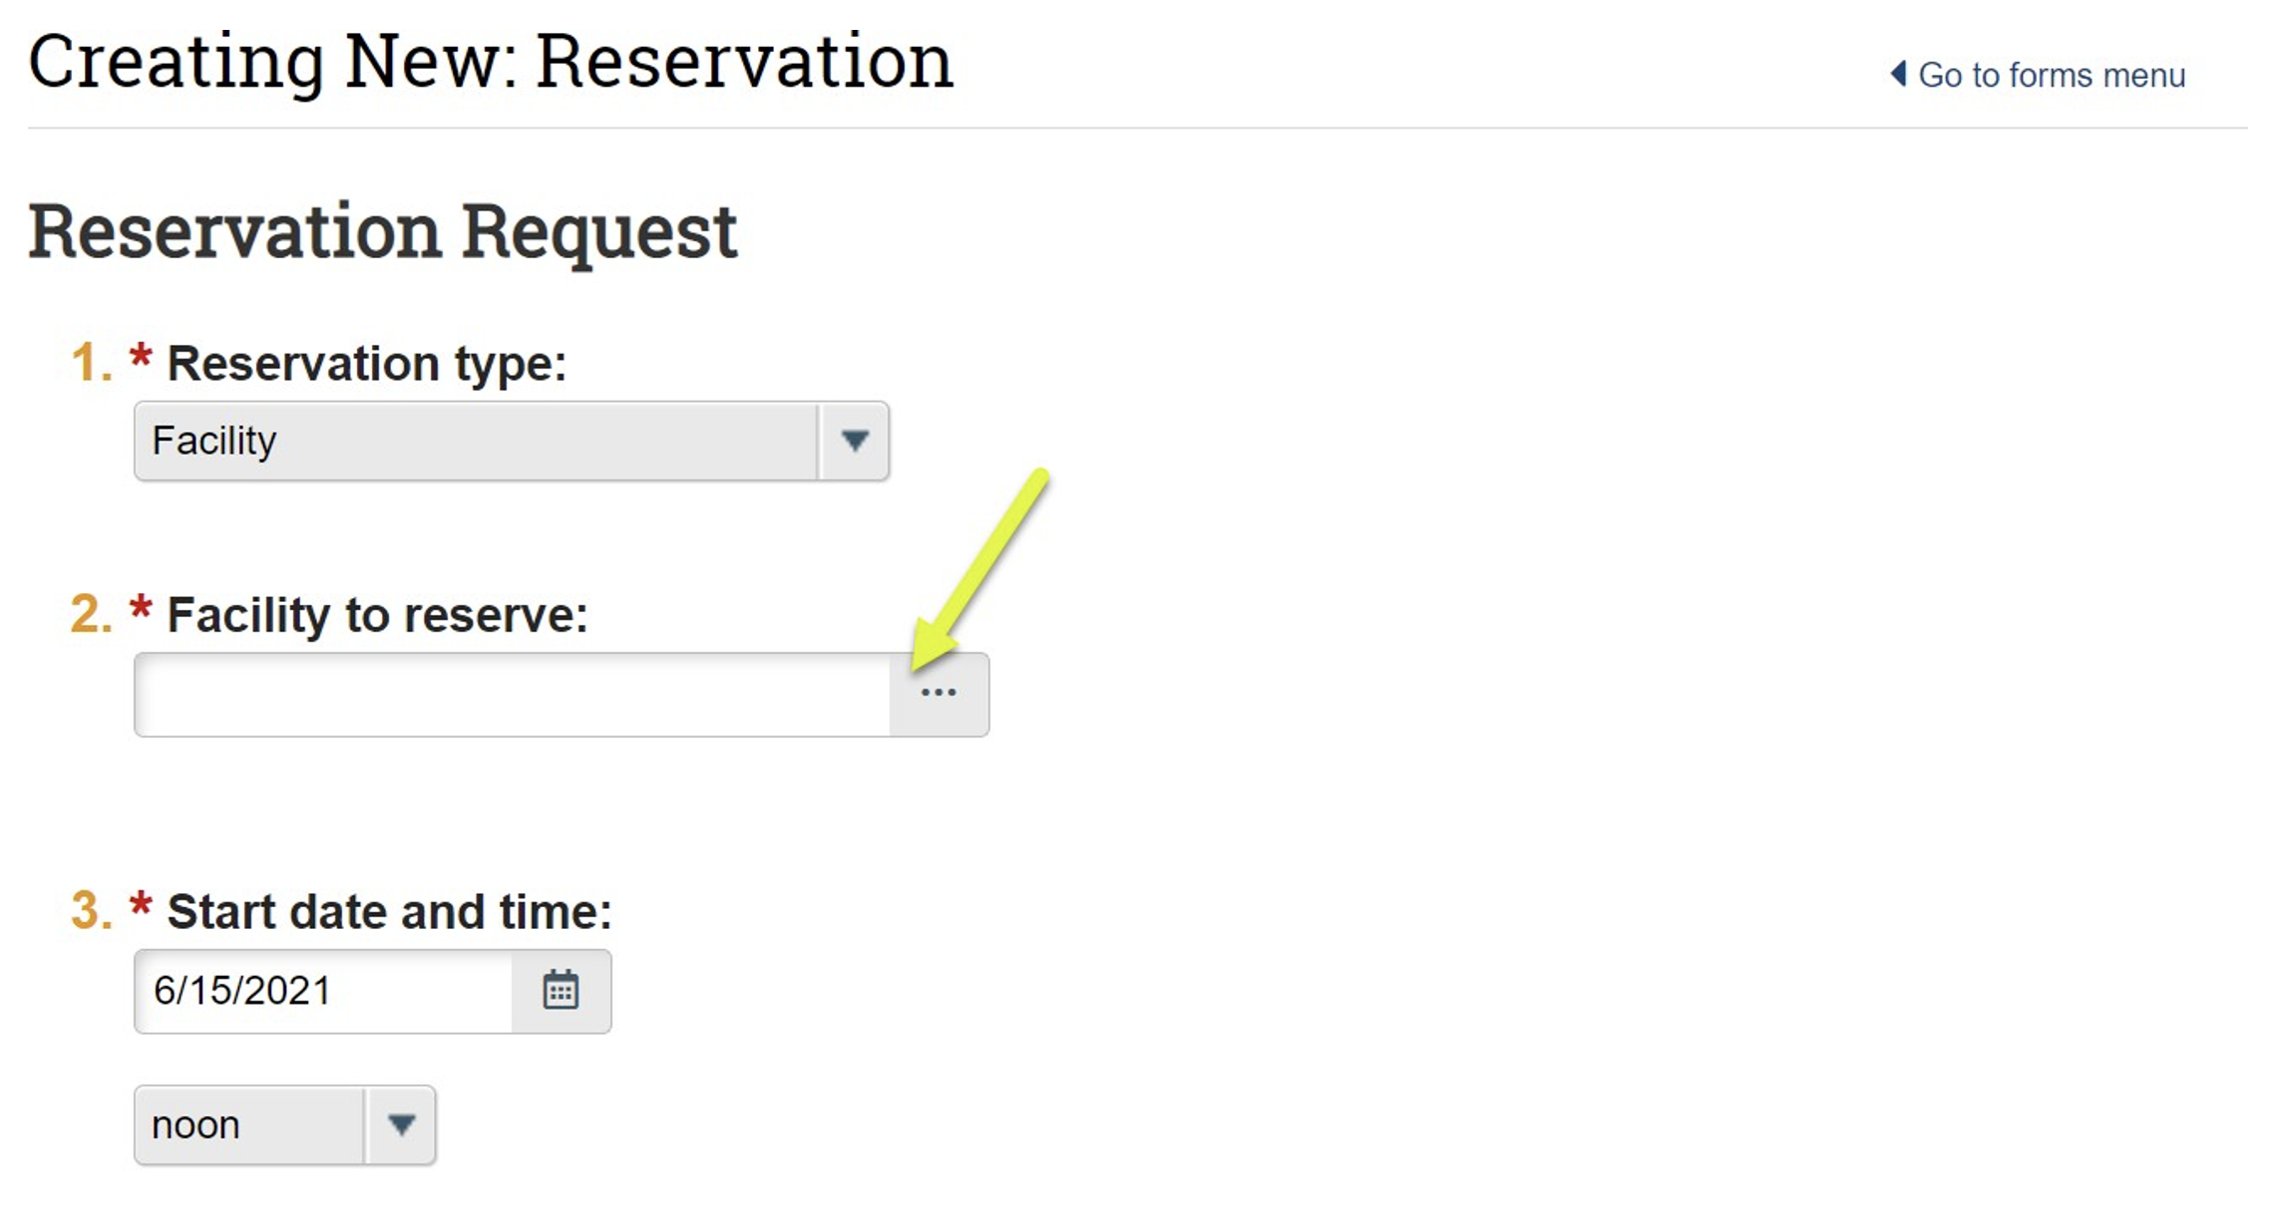
Task: Click the 'Facility to reserve:' label
Action: tap(377, 614)
